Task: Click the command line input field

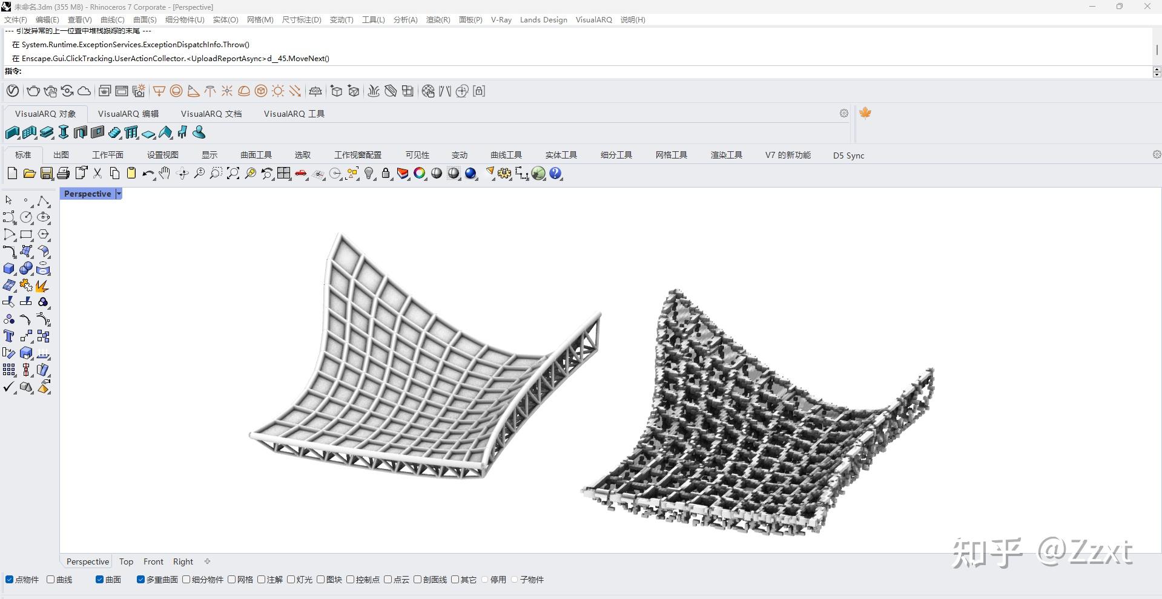Action: [586, 72]
